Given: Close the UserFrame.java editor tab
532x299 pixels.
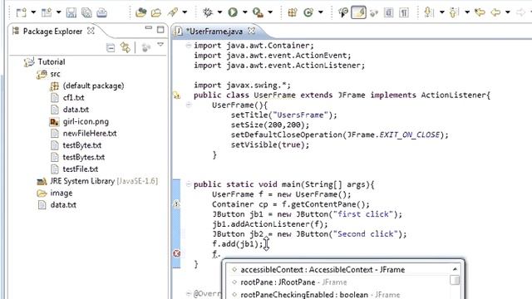Looking at the screenshot, I should [251, 31].
